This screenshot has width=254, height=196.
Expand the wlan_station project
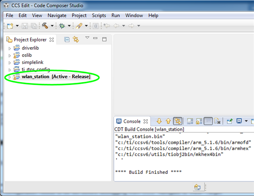(x=9, y=77)
